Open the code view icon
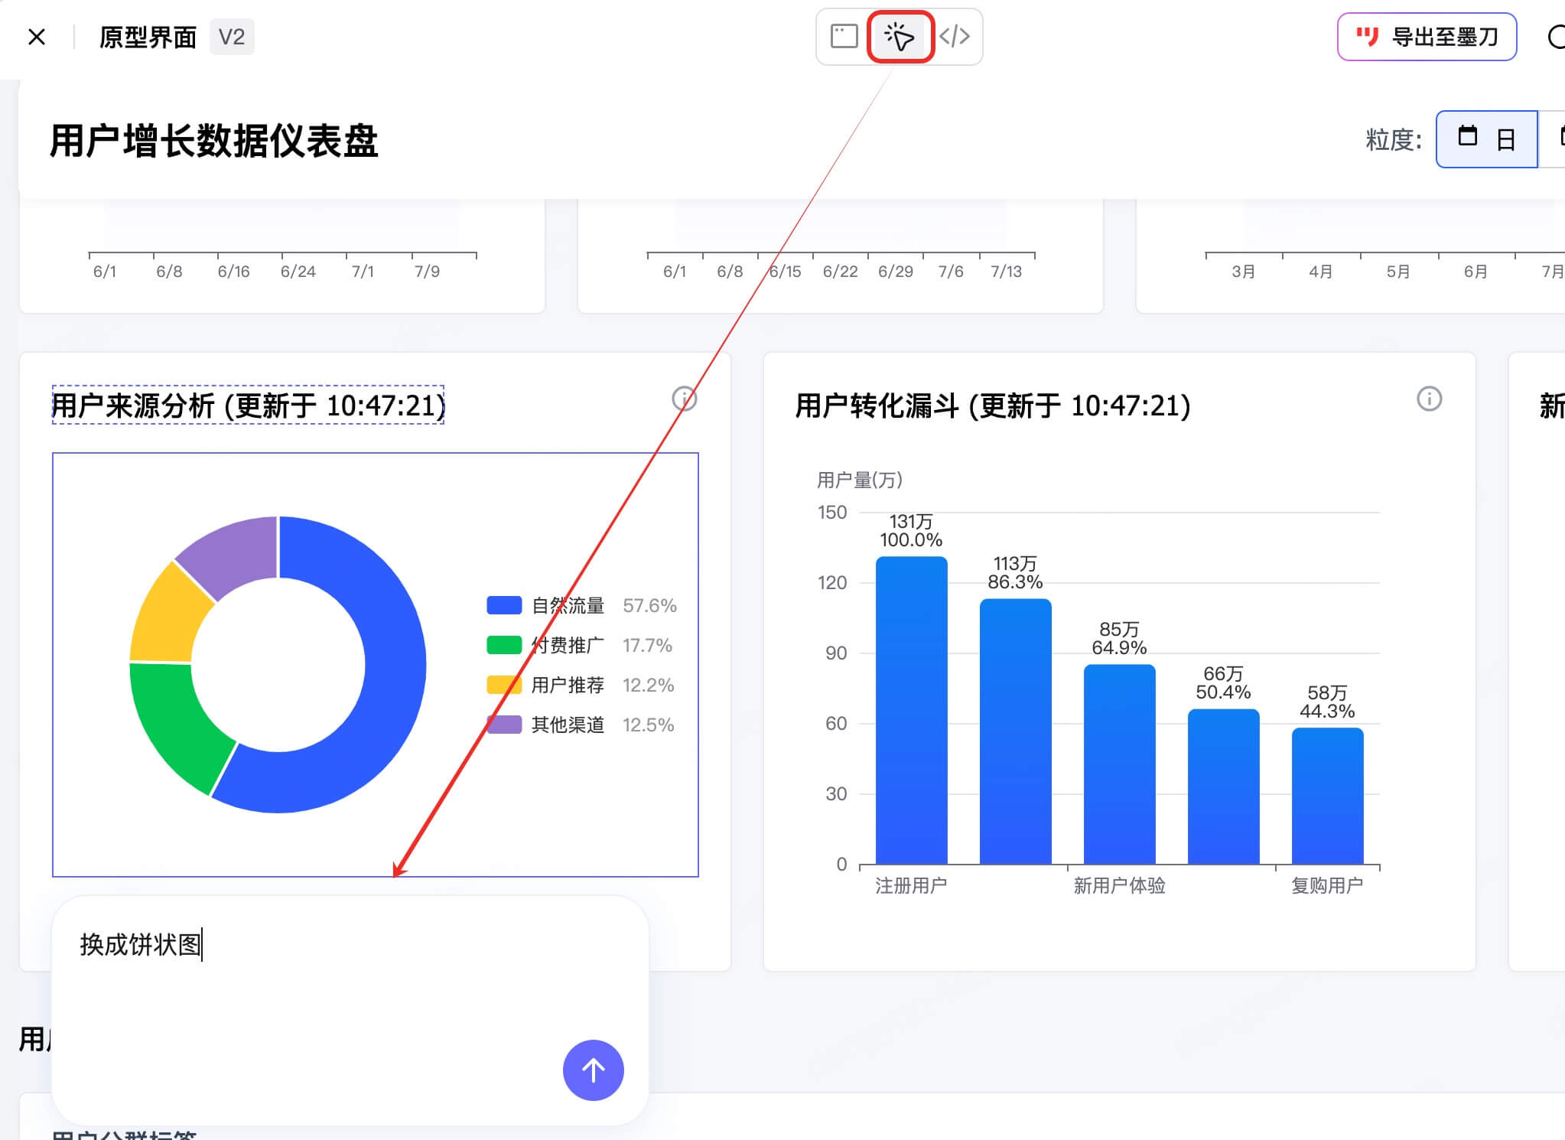The height and width of the screenshot is (1140, 1565). 955,36
